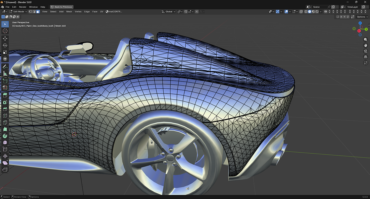370x199 pixels.
Task: Open the Render menu
Action: pos(23,7)
